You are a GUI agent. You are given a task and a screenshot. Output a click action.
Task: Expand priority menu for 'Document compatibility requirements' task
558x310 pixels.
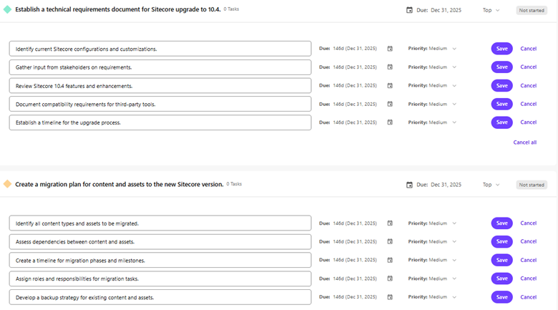pyautogui.click(x=432, y=104)
